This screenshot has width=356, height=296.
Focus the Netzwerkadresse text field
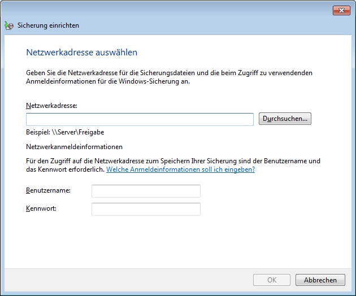tap(140, 119)
